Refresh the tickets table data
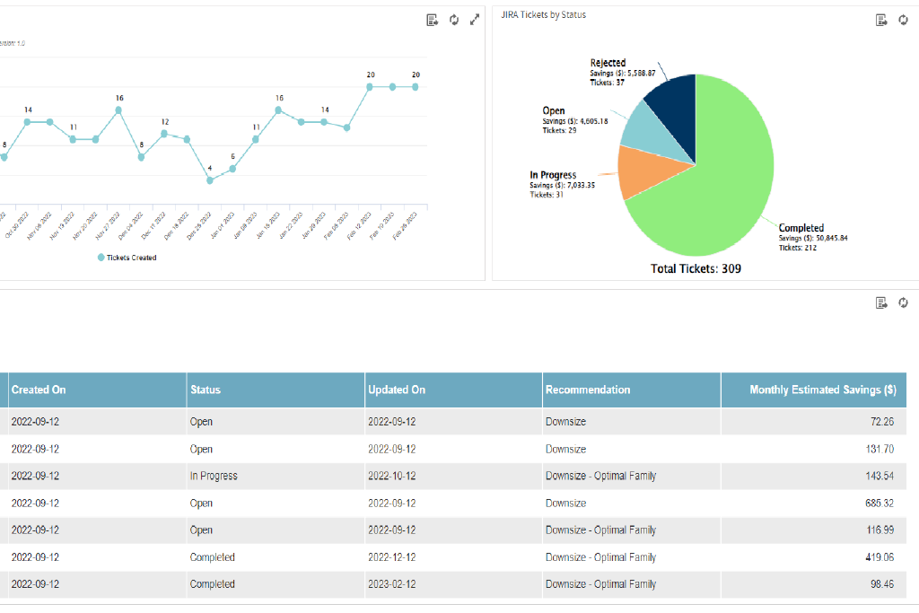The image size is (919, 613). (903, 303)
